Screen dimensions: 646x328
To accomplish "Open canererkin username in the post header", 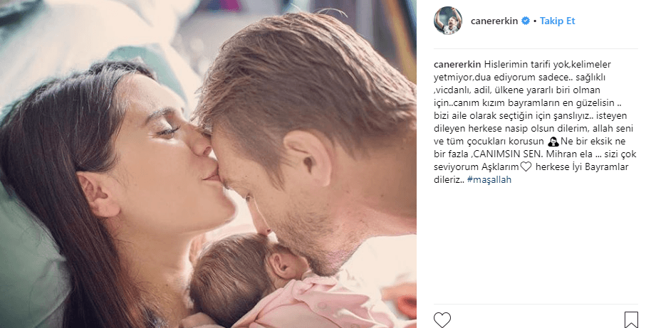I will coord(494,21).
